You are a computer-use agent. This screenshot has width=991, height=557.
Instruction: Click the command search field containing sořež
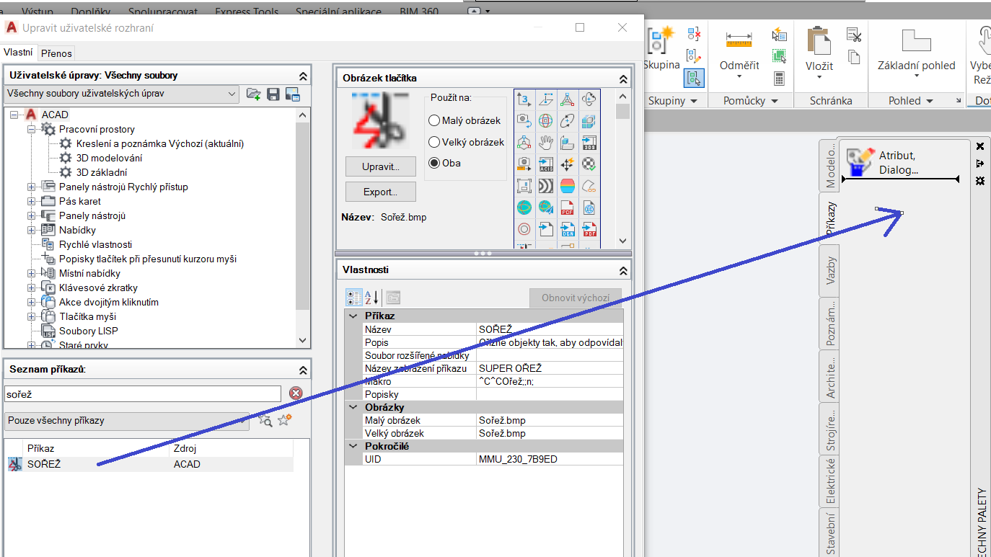142,394
